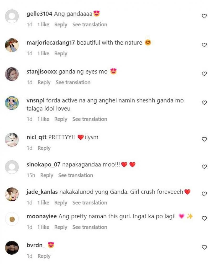Reply to gelle3104's comment
This screenshot has width=210, height=266.
coord(61,25)
